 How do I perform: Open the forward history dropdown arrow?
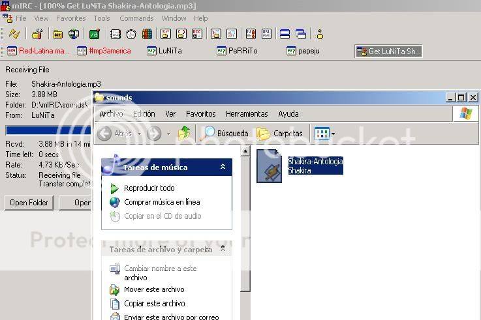(x=168, y=134)
